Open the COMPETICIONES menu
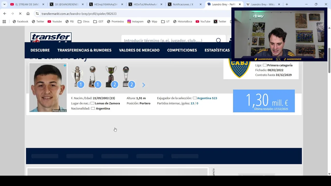Screen dimensions: 331x186 point(182,50)
